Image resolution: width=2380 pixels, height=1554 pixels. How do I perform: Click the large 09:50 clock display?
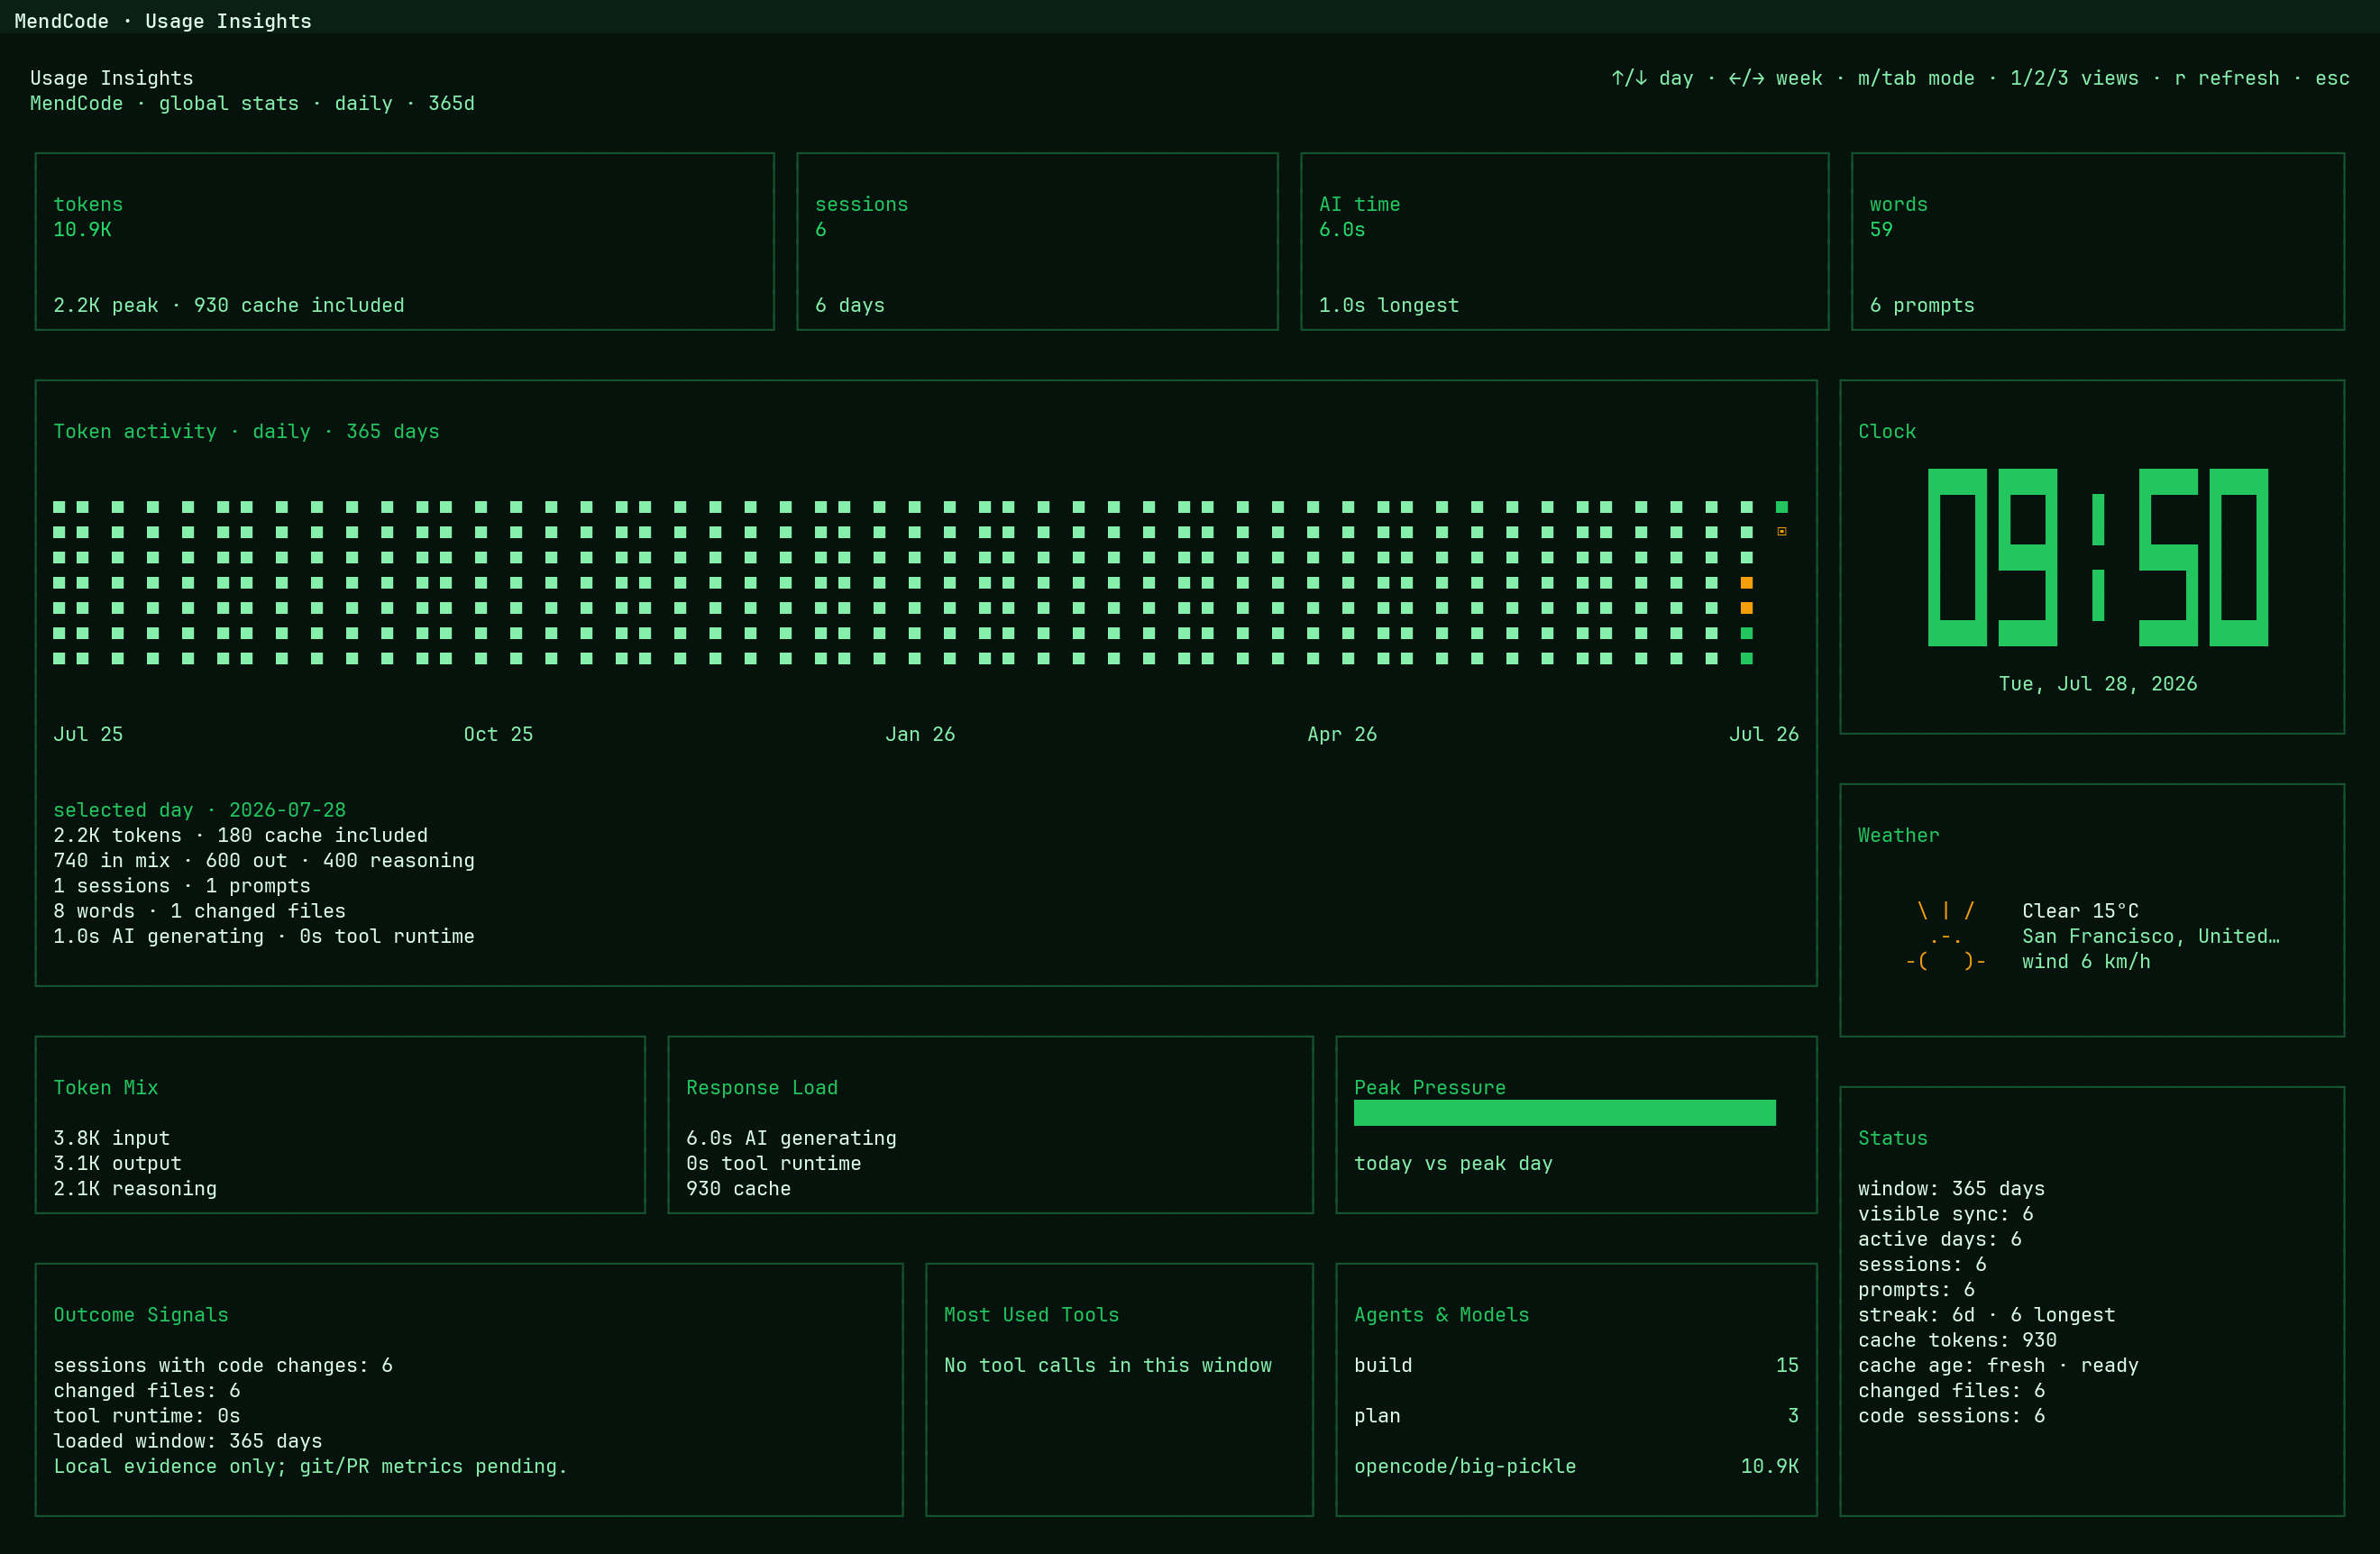click(2097, 557)
